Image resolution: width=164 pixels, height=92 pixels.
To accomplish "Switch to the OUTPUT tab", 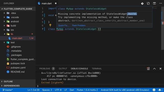I will [63, 69].
